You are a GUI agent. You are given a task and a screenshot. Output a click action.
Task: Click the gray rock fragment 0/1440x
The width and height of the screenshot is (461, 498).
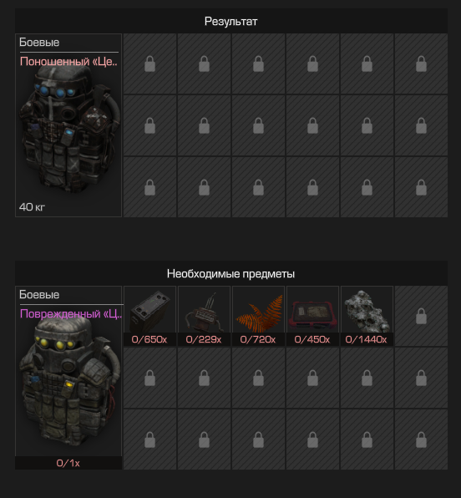pos(367,316)
